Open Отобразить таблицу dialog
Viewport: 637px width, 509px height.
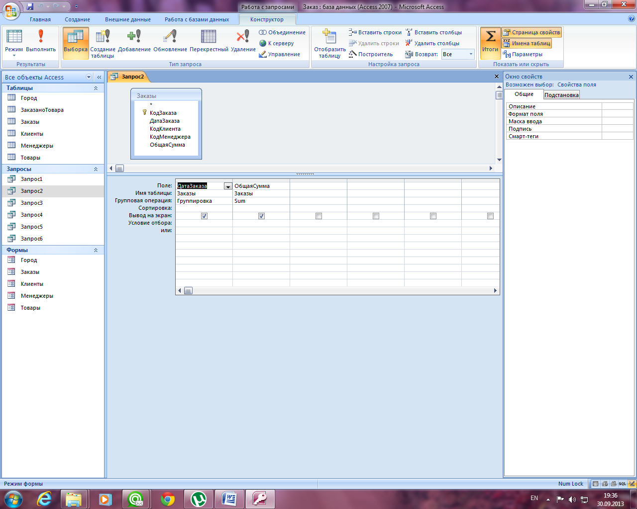coord(329,43)
